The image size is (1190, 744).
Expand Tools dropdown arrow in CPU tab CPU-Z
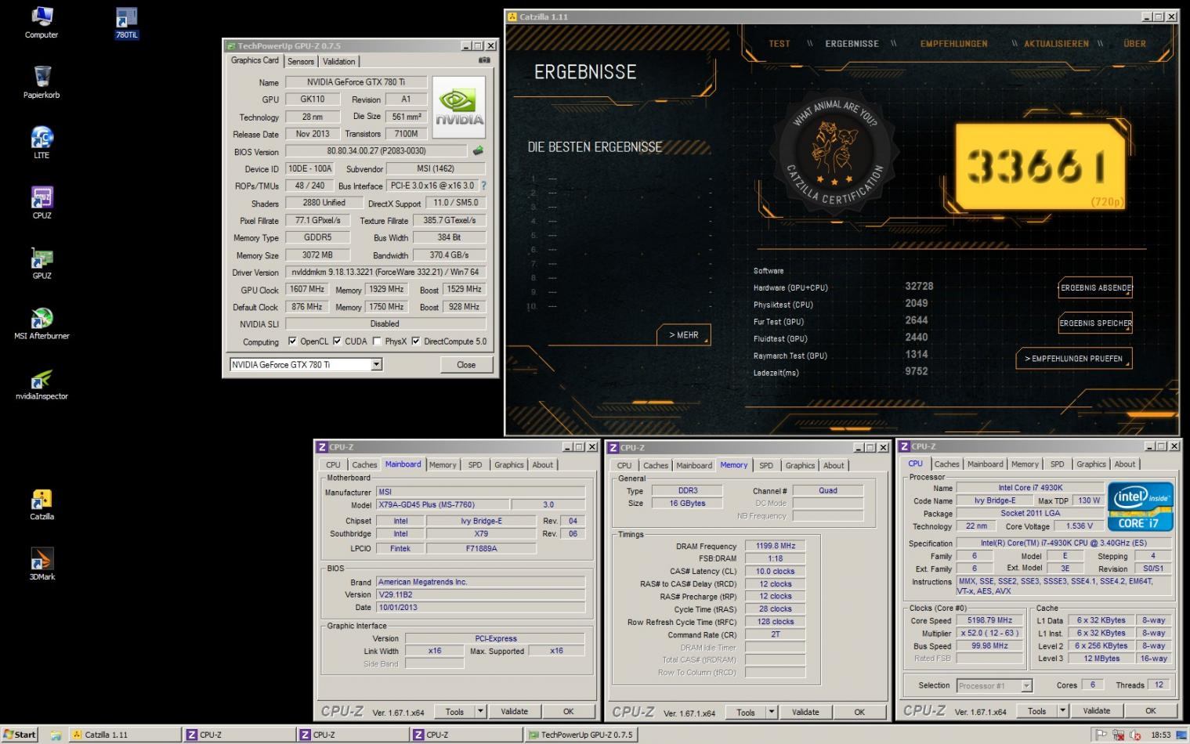pos(1063,710)
